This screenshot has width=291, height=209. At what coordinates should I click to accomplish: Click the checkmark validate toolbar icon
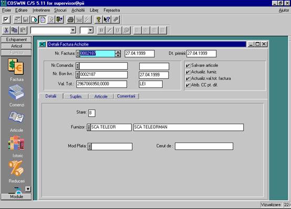[6, 19]
